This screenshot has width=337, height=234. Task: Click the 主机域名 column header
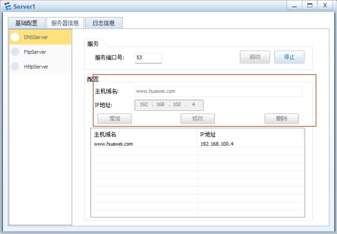[144, 134]
